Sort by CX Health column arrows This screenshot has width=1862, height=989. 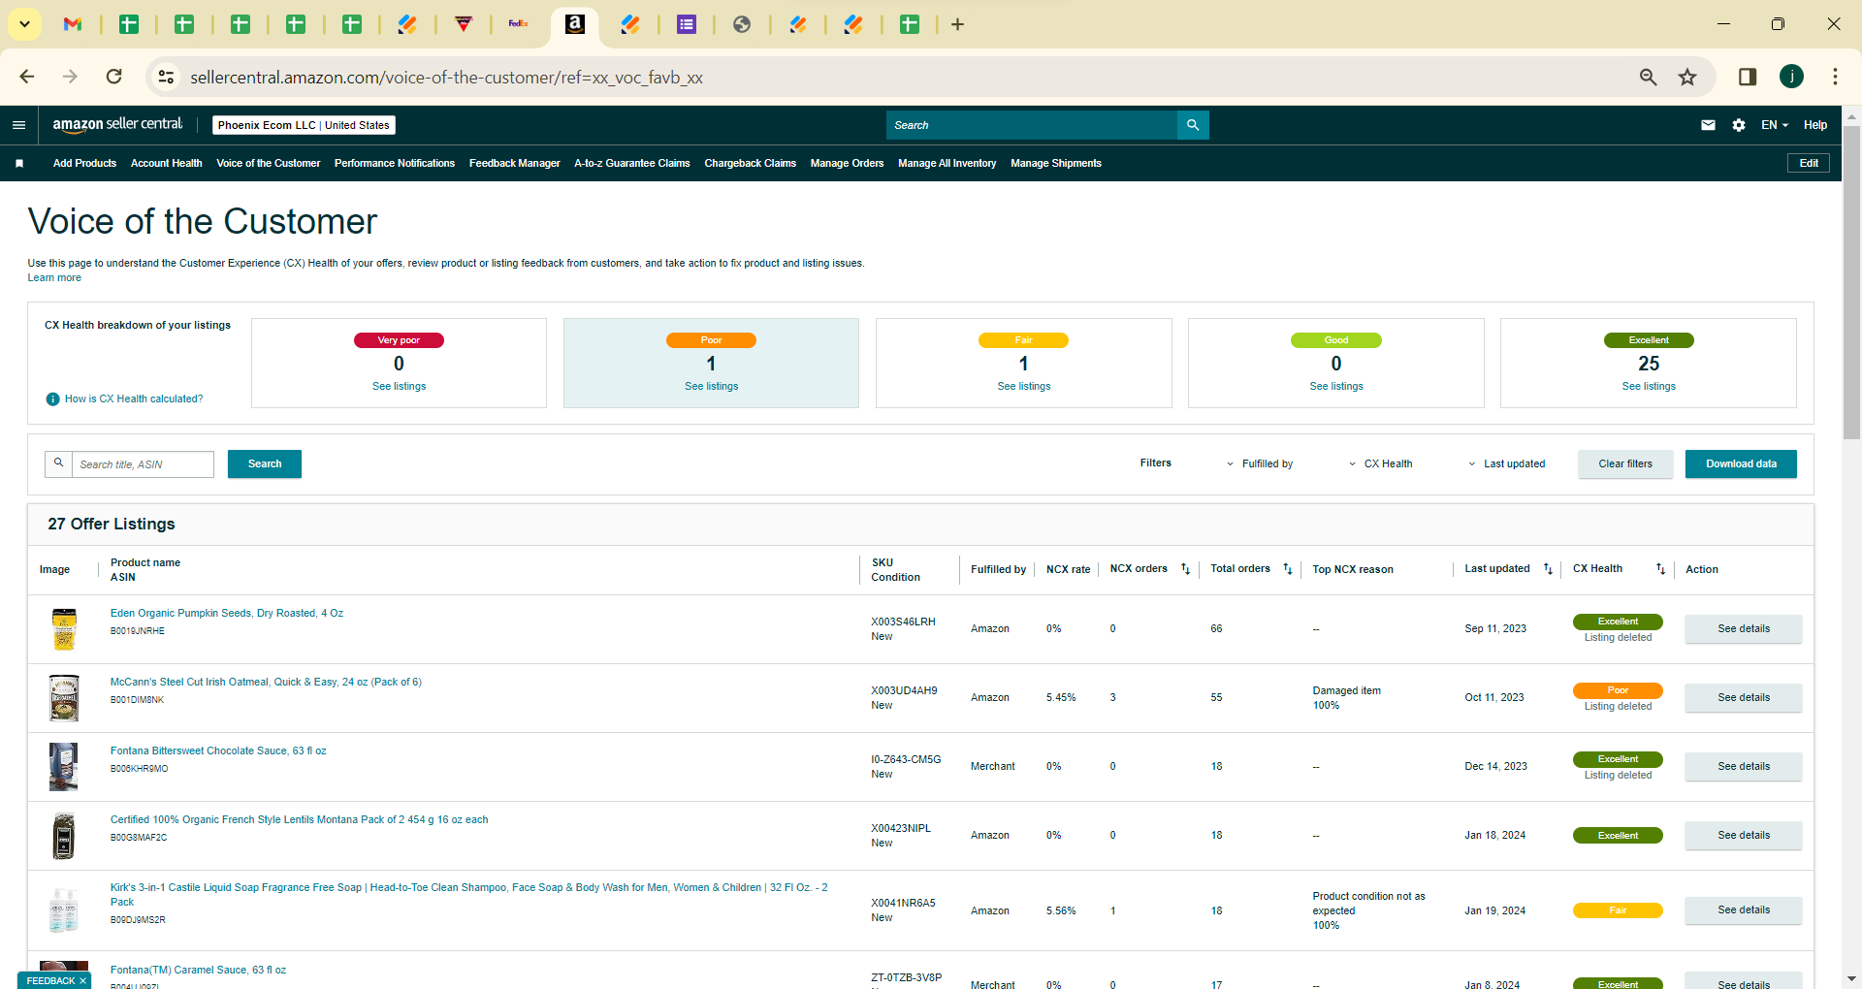[1660, 569]
